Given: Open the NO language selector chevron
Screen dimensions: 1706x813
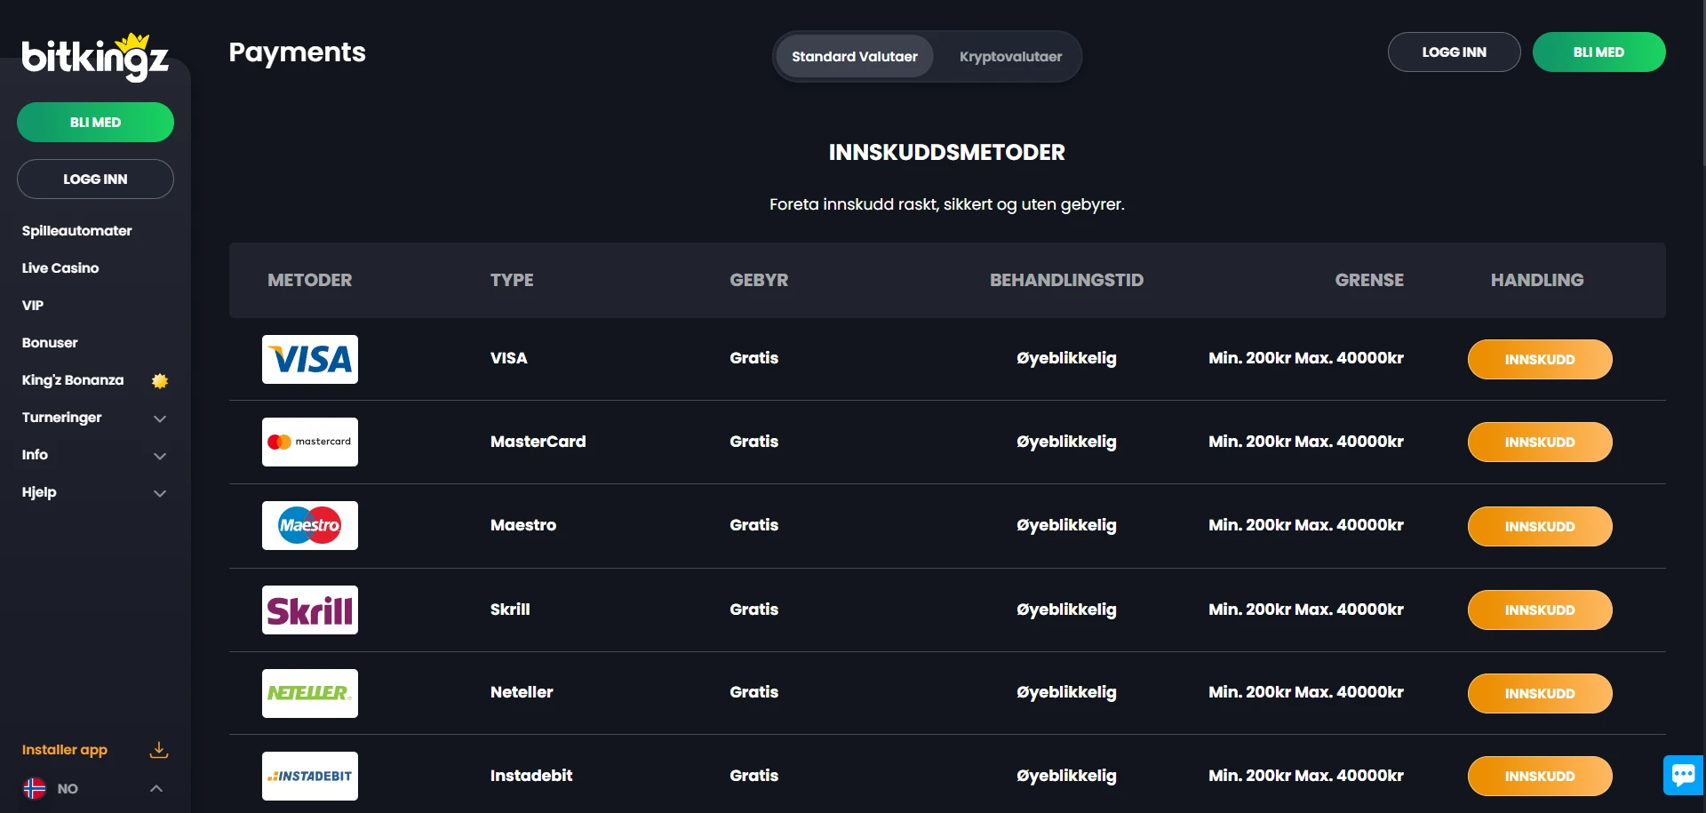Looking at the screenshot, I should [156, 788].
